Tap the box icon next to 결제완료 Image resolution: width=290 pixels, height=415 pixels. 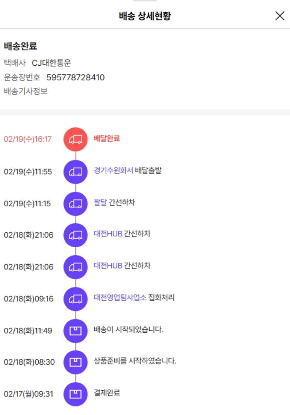pyautogui.click(x=75, y=394)
